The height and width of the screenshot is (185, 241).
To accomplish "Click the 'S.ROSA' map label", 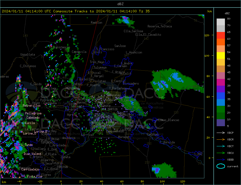I will click(140, 127).
